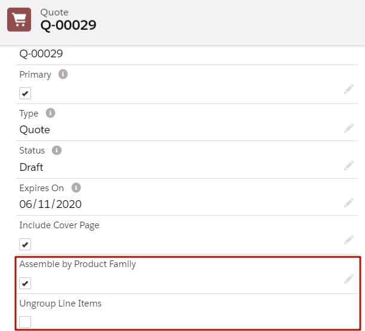Click the Status value Draft
The image size is (365, 331).
click(32, 167)
